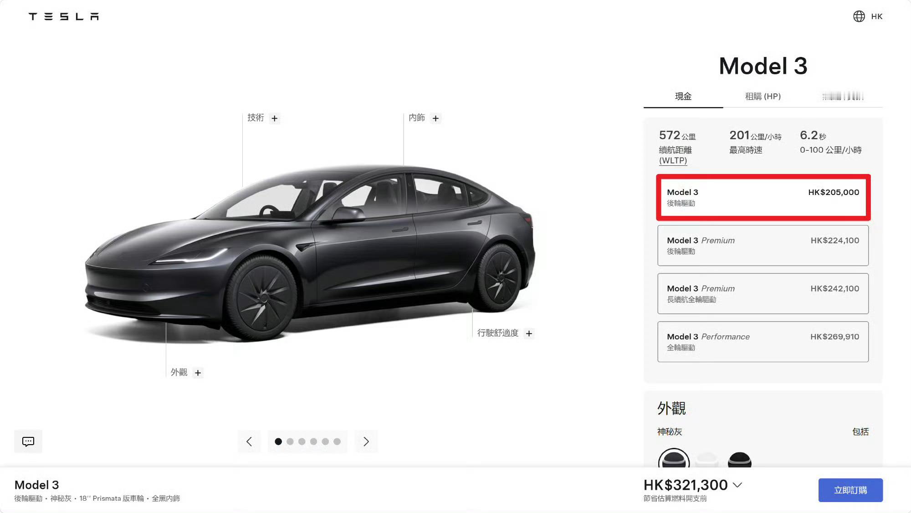Screen dimensions: 911x513
Task: Expand the 外觀 plus hotspot
Action: click(x=198, y=373)
